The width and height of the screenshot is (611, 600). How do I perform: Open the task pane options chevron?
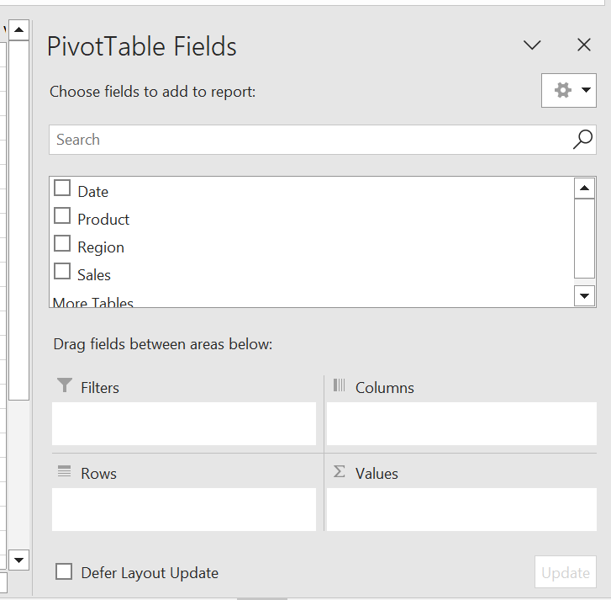pos(532,45)
